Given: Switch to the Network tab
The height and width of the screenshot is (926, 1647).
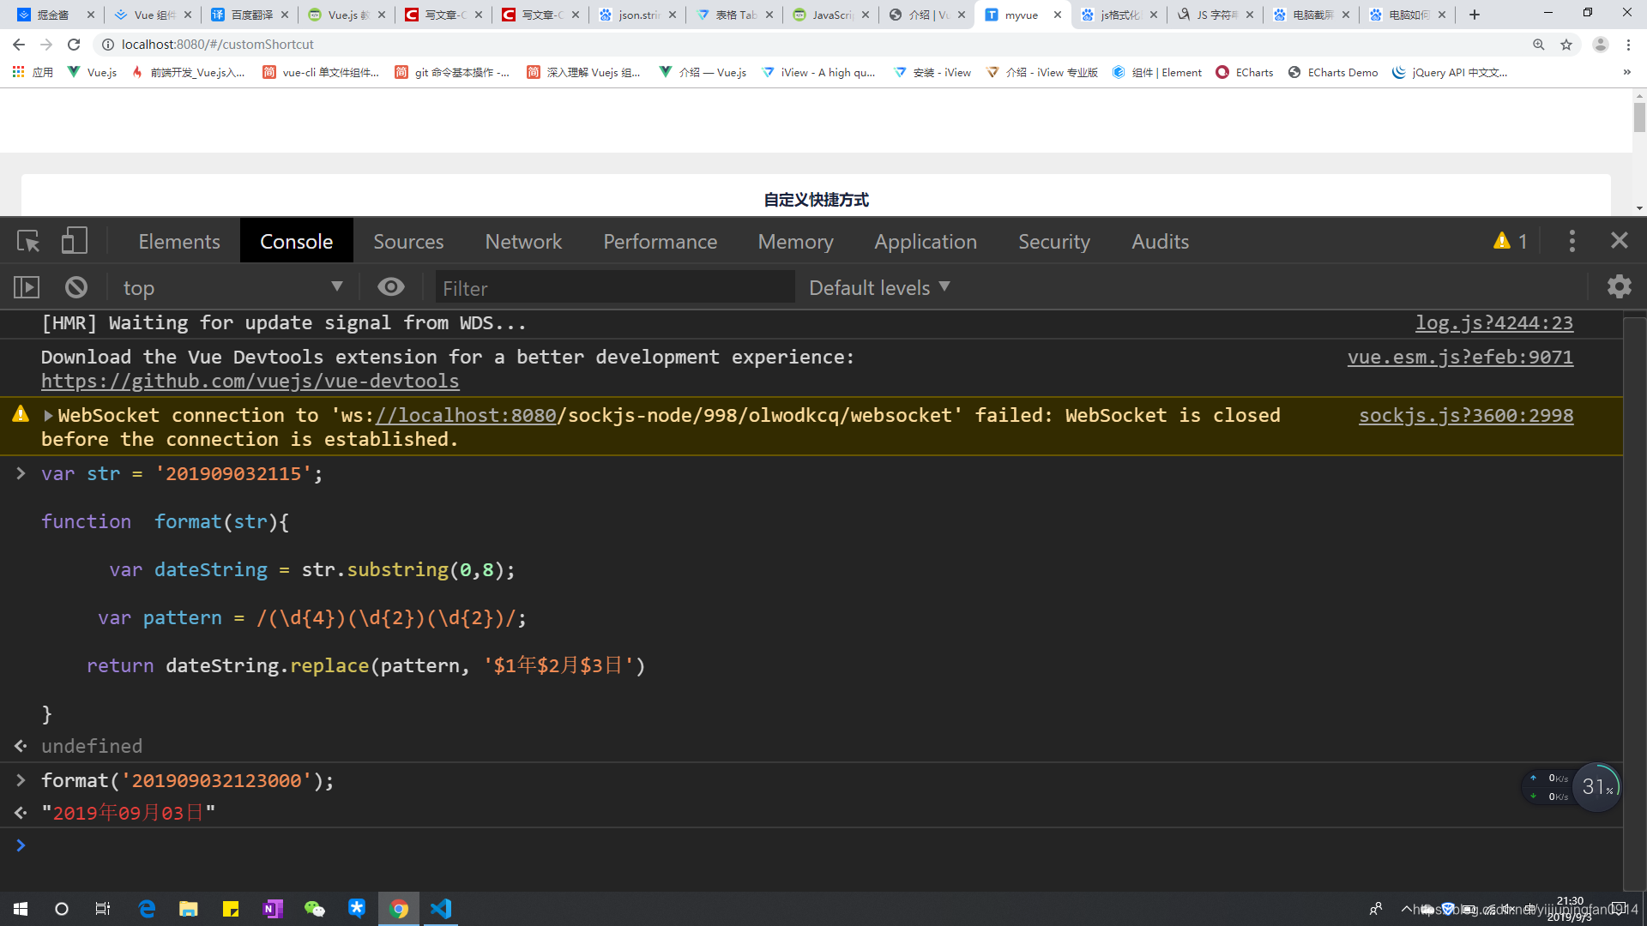Looking at the screenshot, I should pos(523,242).
